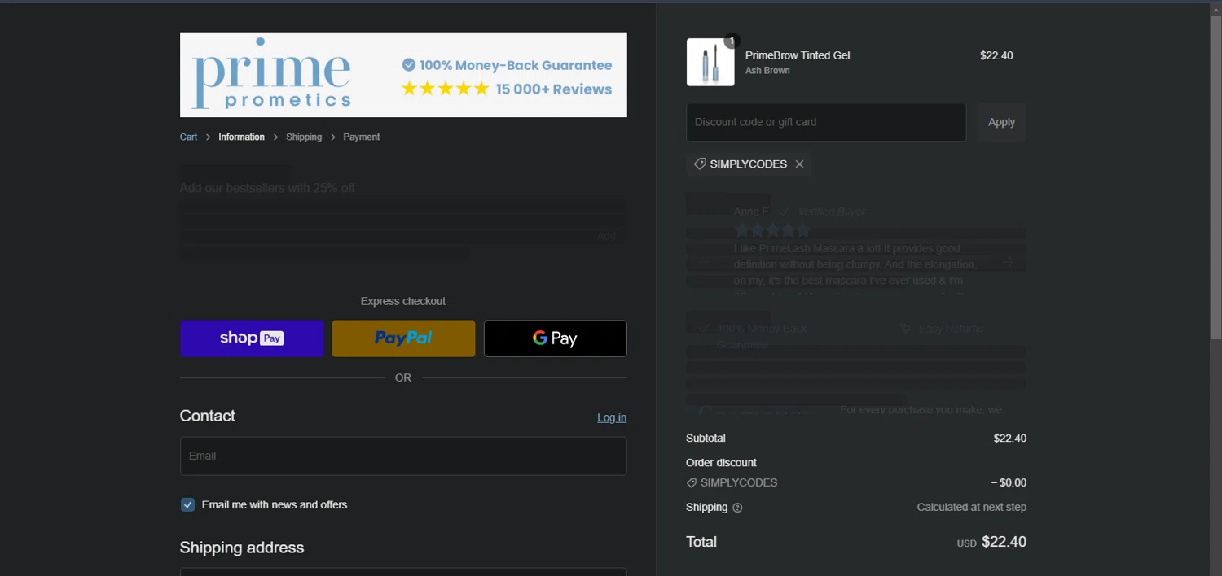
Task: Select the Payment breadcrumb step
Action: [362, 137]
